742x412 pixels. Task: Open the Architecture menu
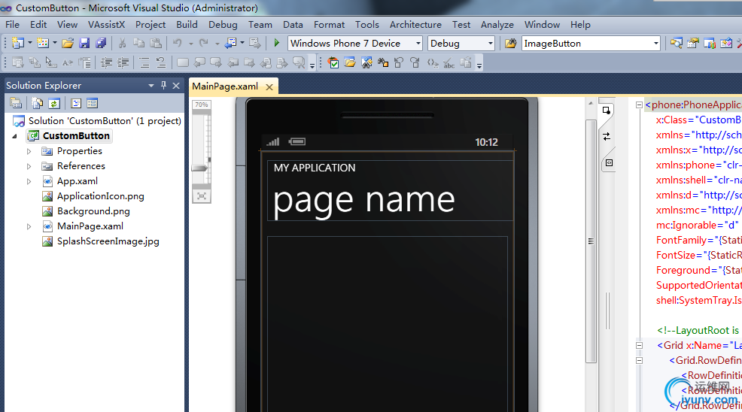(x=415, y=25)
